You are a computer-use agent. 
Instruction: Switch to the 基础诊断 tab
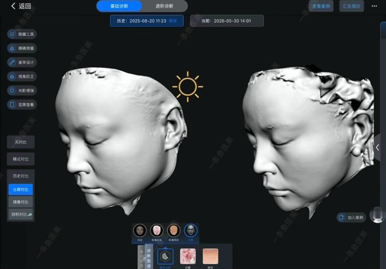point(119,6)
